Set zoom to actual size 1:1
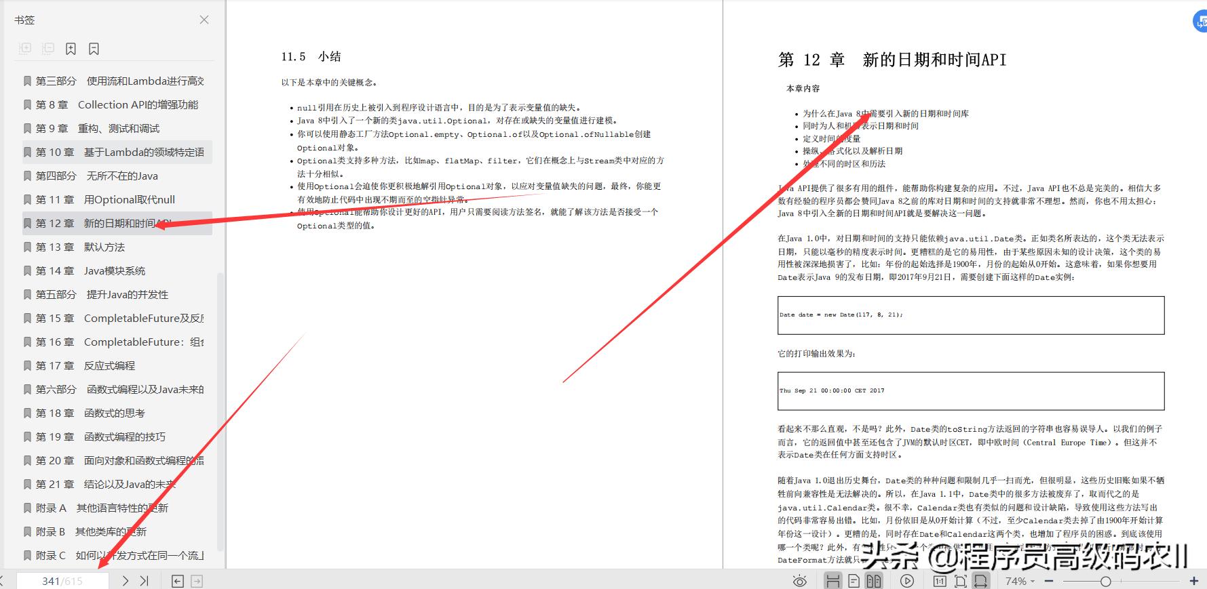The image size is (1207, 589). click(940, 581)
